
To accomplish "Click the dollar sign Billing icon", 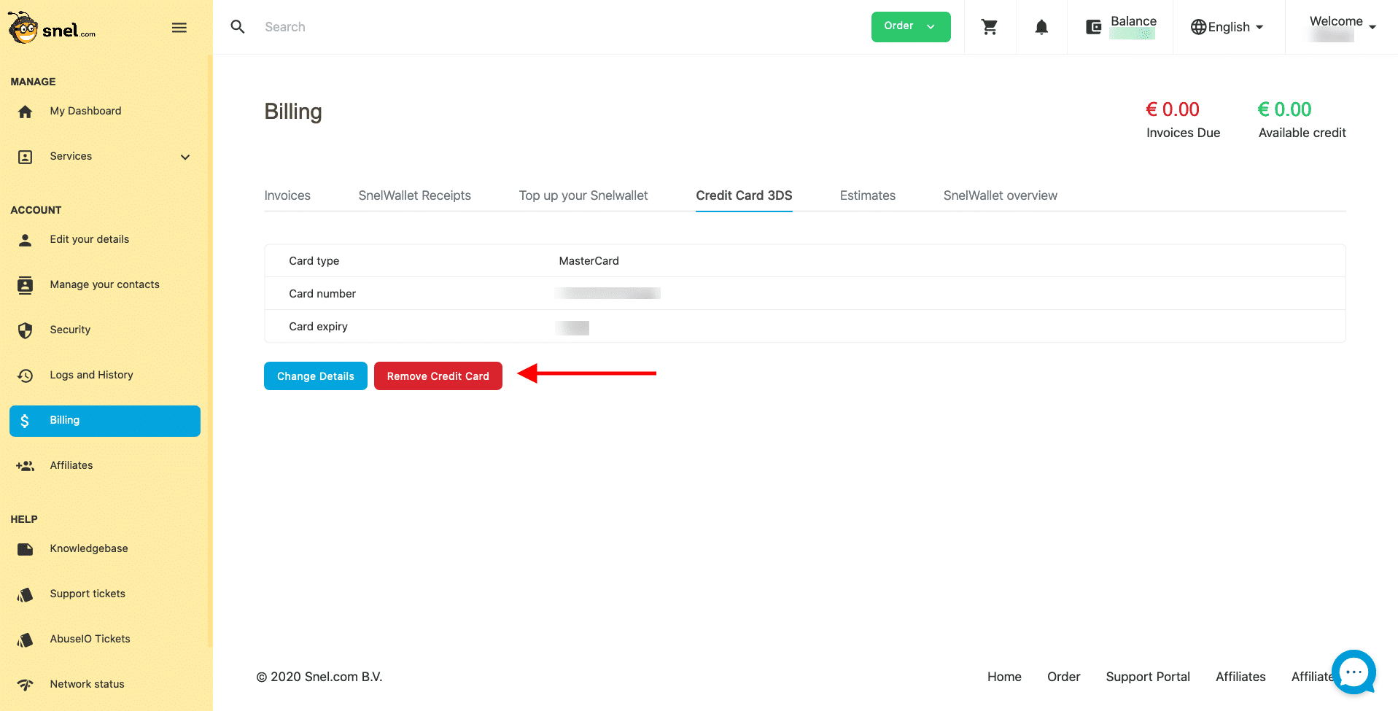I will [x=26, y=421].
